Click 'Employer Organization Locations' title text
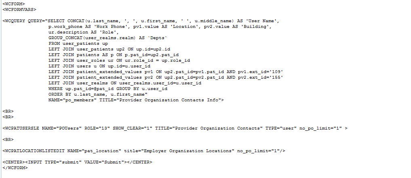The height and width of the screenshot is (178, 411). (x=188, y=151)
